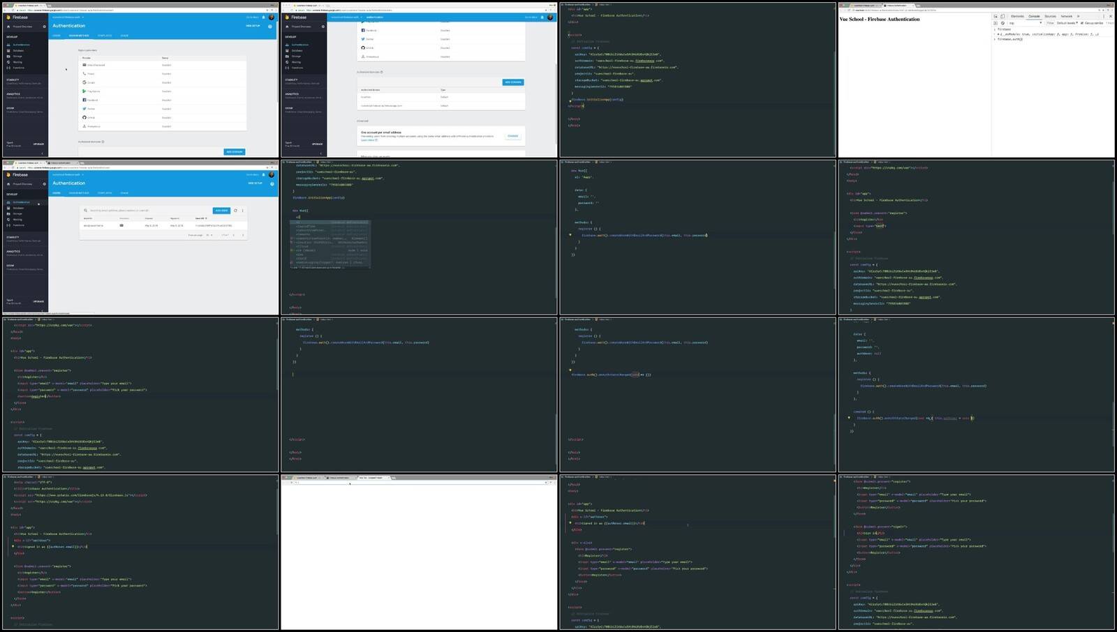Click Email/Password provider icon in sign-in providers list
Image resolution: width=1117 pixels, height=632 pixels.
pyautogui.click(x=84, y=65)
